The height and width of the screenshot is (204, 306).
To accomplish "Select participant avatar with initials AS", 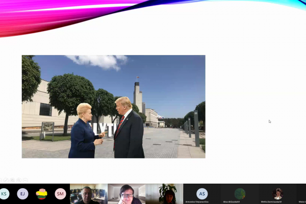I will tap(202, 194).
